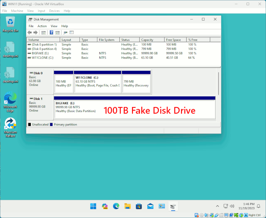The height and width of the screenshot is (218, 266).
Task: Click Show/Hide Action Pane toolbar icon
Action: [58, 32]
